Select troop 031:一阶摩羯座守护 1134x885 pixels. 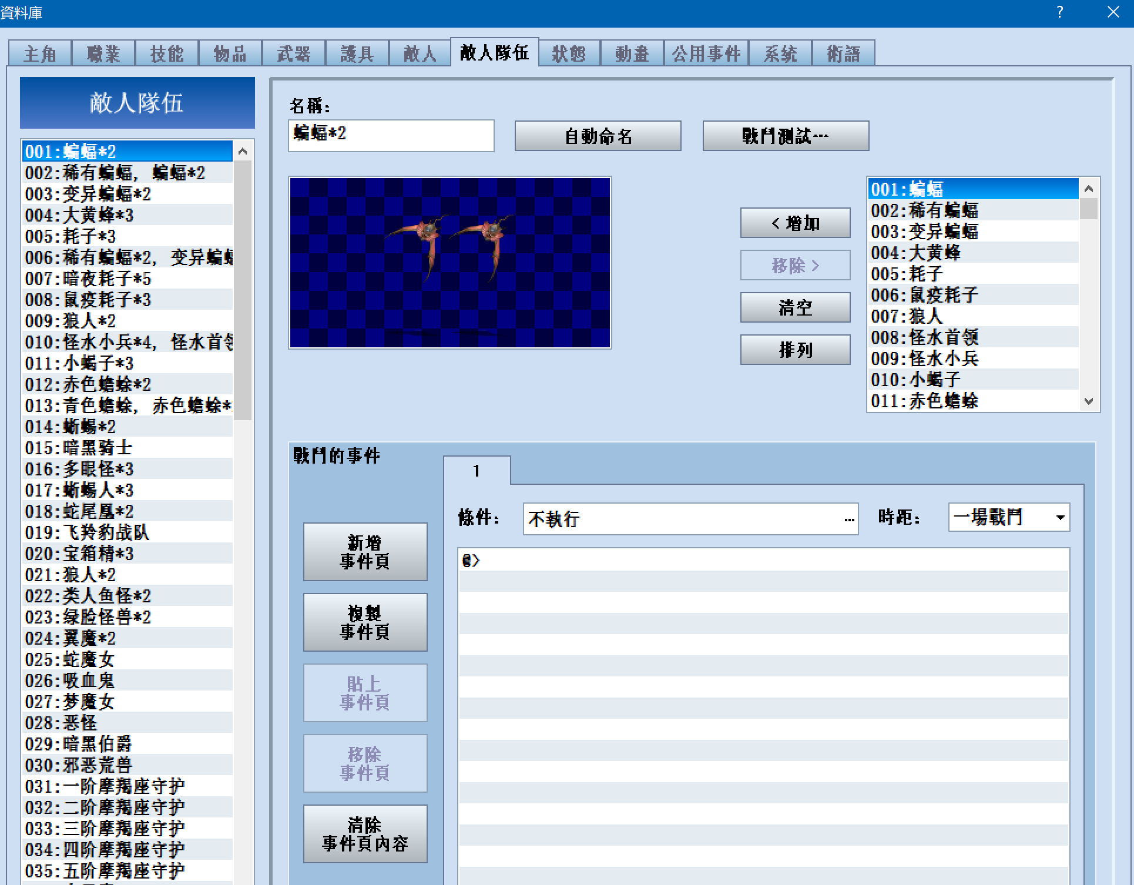pyautogui.click(x=127, y=787)
